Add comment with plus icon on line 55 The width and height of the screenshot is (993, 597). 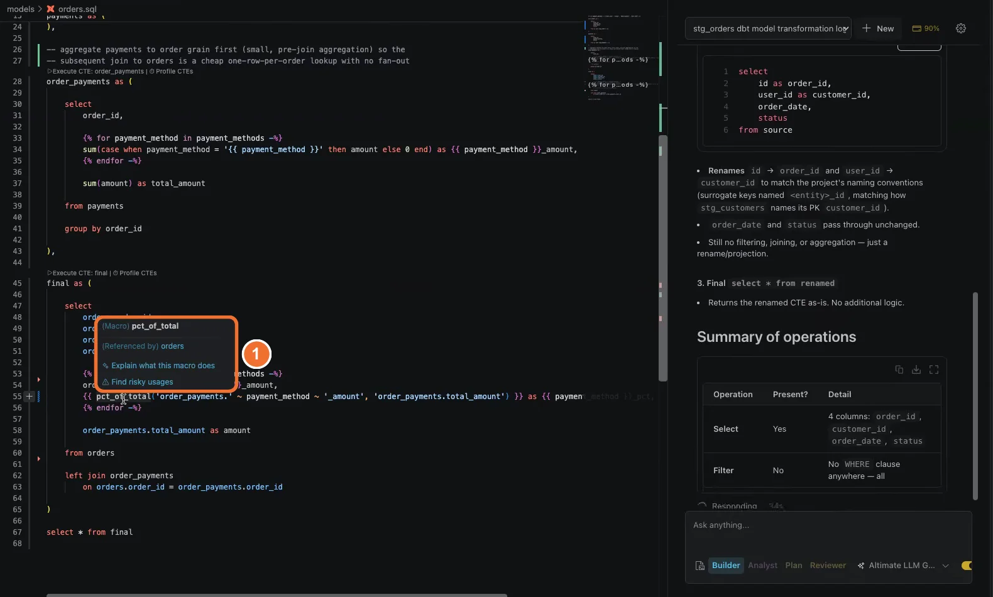29,397
